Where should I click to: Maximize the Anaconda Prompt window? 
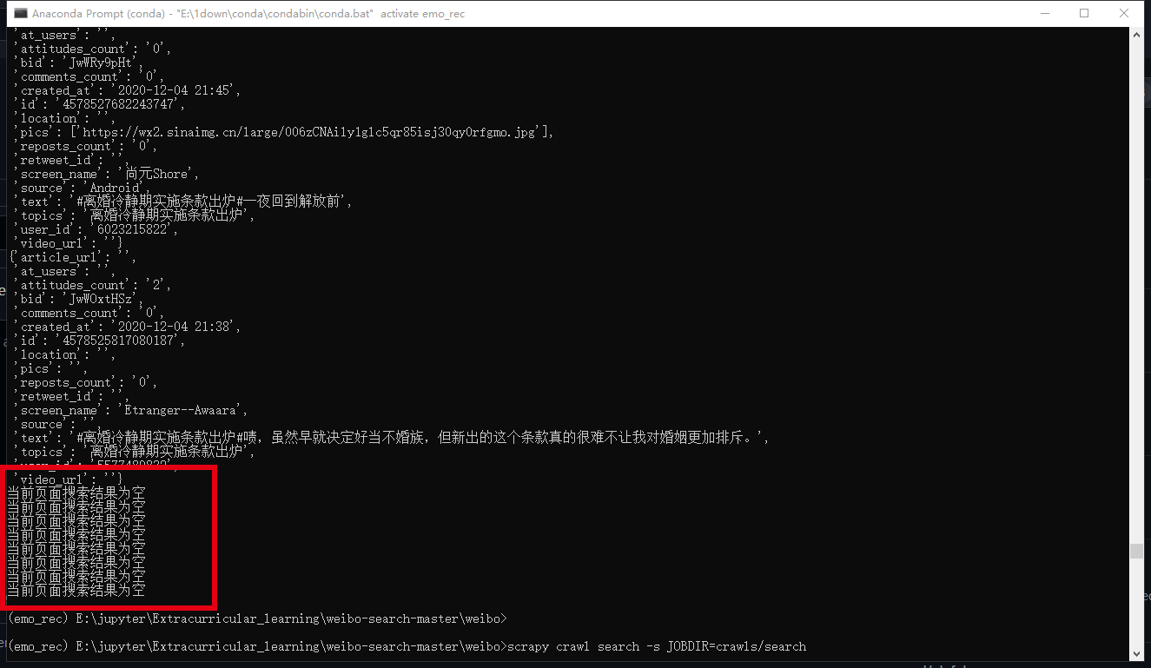[1085, 13]
